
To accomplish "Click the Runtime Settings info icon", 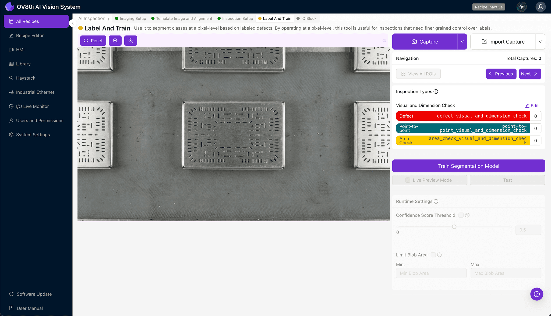I will tap(436, 201).
